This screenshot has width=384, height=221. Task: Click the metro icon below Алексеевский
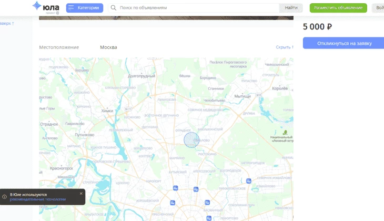[196, 189]
